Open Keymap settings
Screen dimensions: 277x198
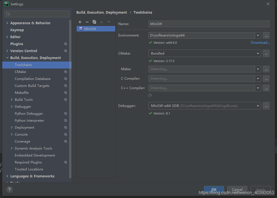[17, 30]
